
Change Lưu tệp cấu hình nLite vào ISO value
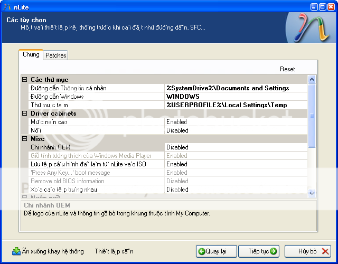pos(236,164)
